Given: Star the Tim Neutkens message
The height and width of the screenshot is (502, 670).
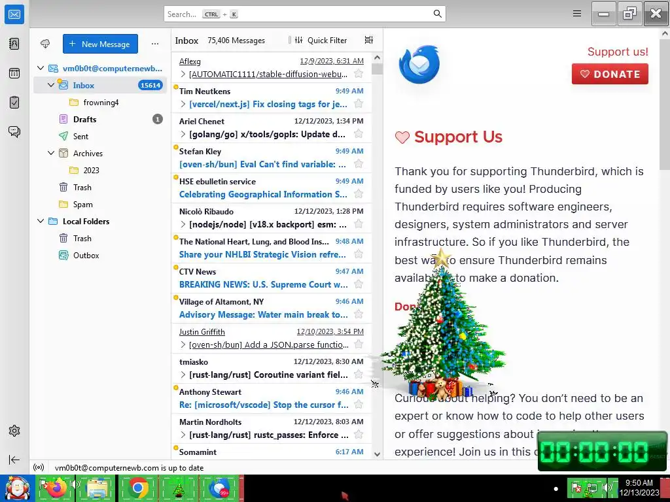Looking at the screenshot, I should tap(359, 104).
